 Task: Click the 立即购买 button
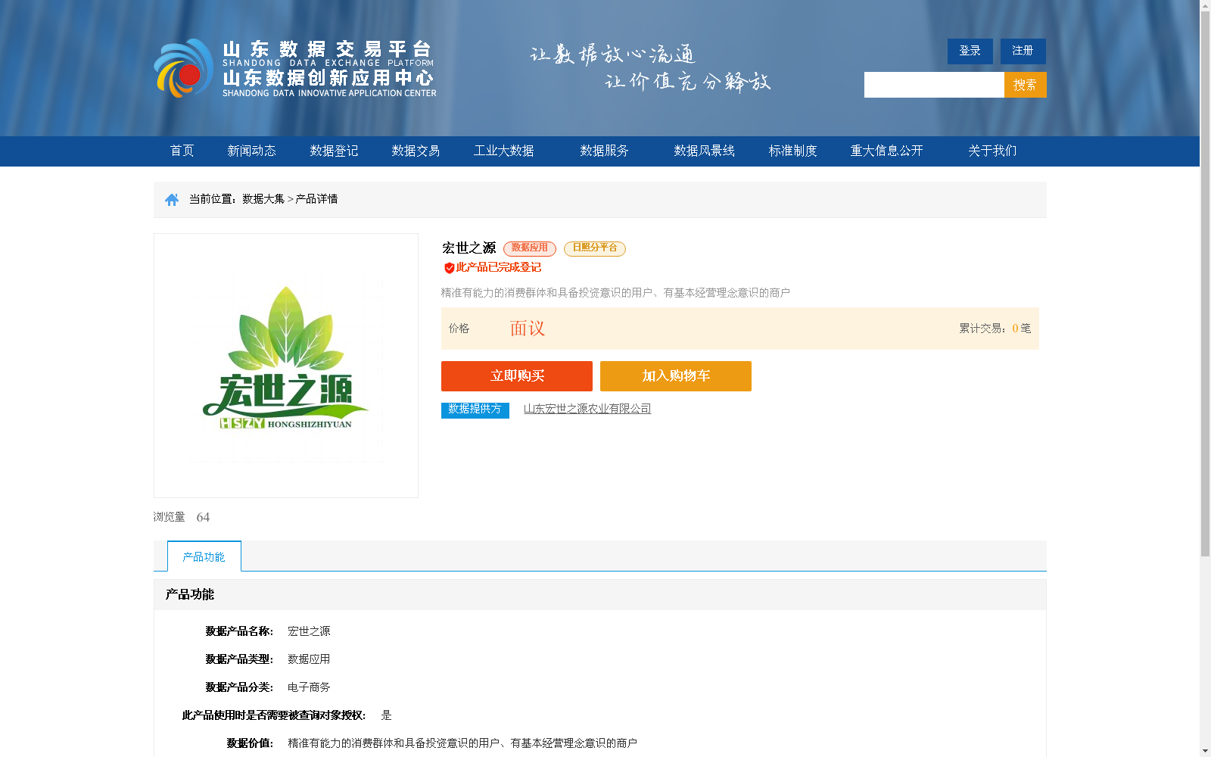tap(517, 376)
